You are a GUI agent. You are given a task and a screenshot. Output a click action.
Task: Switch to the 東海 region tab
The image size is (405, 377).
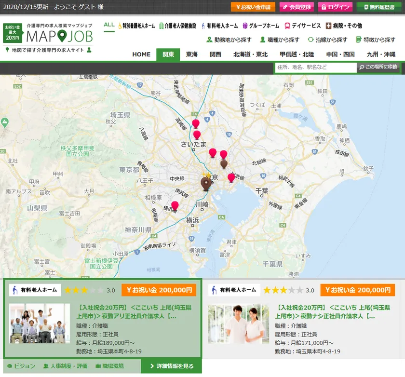click(x=192, y=54)
